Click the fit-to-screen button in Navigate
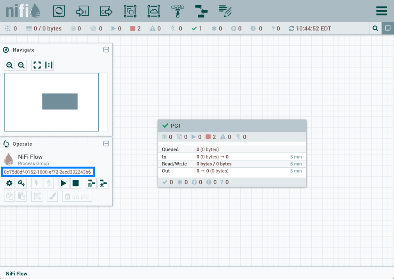Image resolution: width=394 pixels, height=279 pixels. 37,65
